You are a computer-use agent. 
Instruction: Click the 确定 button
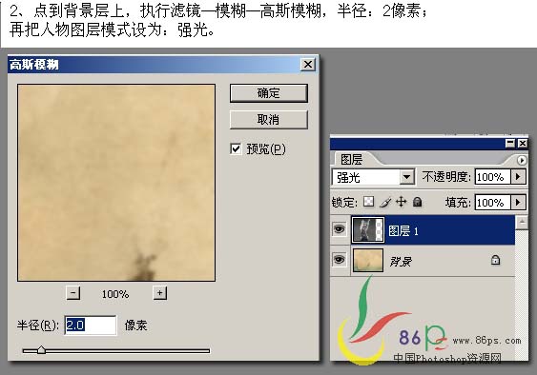(269, 93)
